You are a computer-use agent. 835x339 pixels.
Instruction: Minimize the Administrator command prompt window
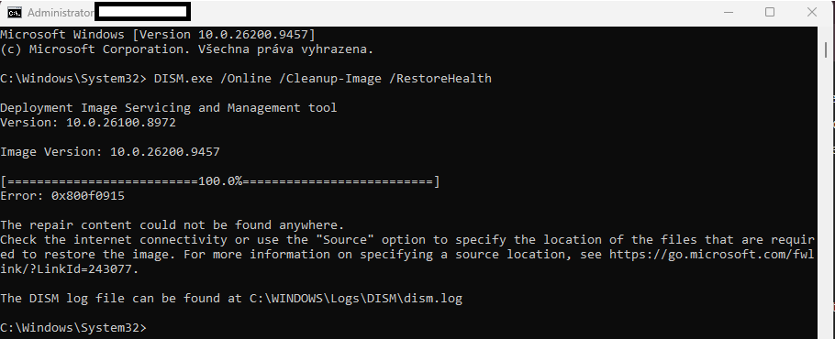(728, 12)
